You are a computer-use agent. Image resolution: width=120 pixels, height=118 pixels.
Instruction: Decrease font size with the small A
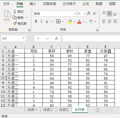[x=95, y=13]
